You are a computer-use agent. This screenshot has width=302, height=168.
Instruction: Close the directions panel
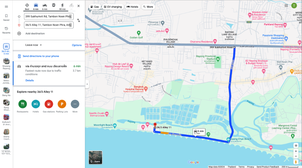(79, 6)
